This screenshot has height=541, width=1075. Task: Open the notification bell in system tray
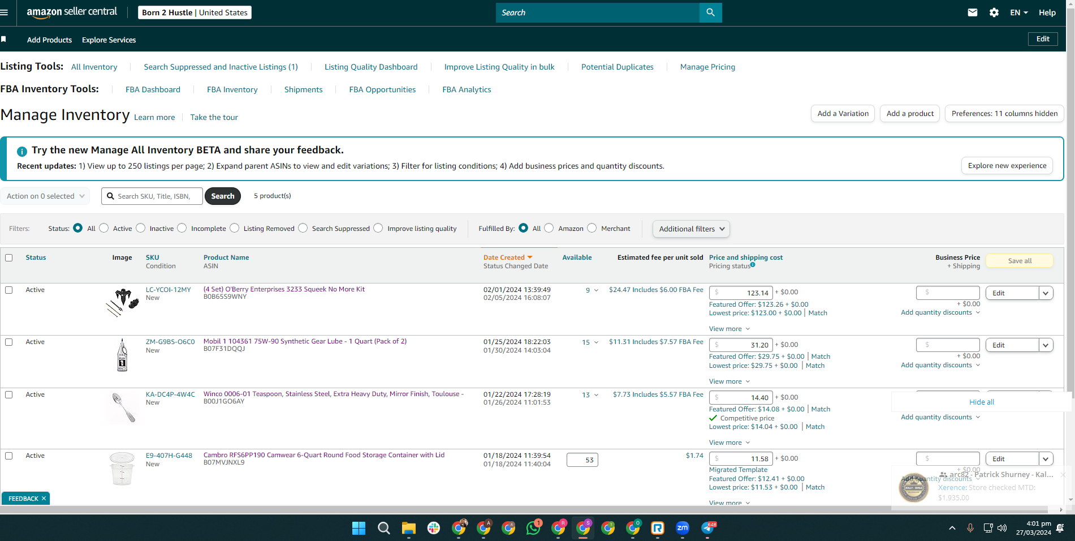click(1060, 528)
